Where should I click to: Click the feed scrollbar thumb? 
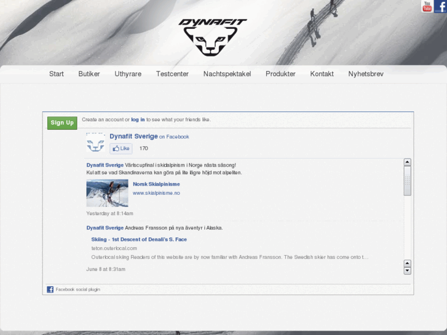click(408, 181)
